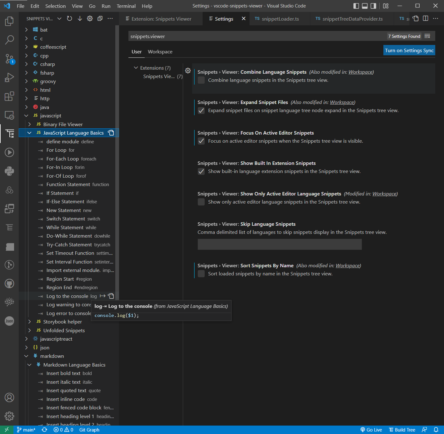
Task: Uncheck Expand Snippet Files checkbox
Action: point(201,111)
